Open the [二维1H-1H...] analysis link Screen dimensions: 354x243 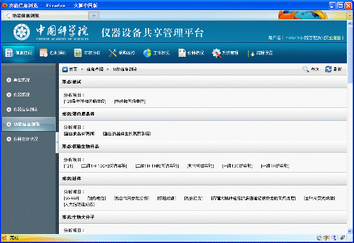[x=157, y=166]
